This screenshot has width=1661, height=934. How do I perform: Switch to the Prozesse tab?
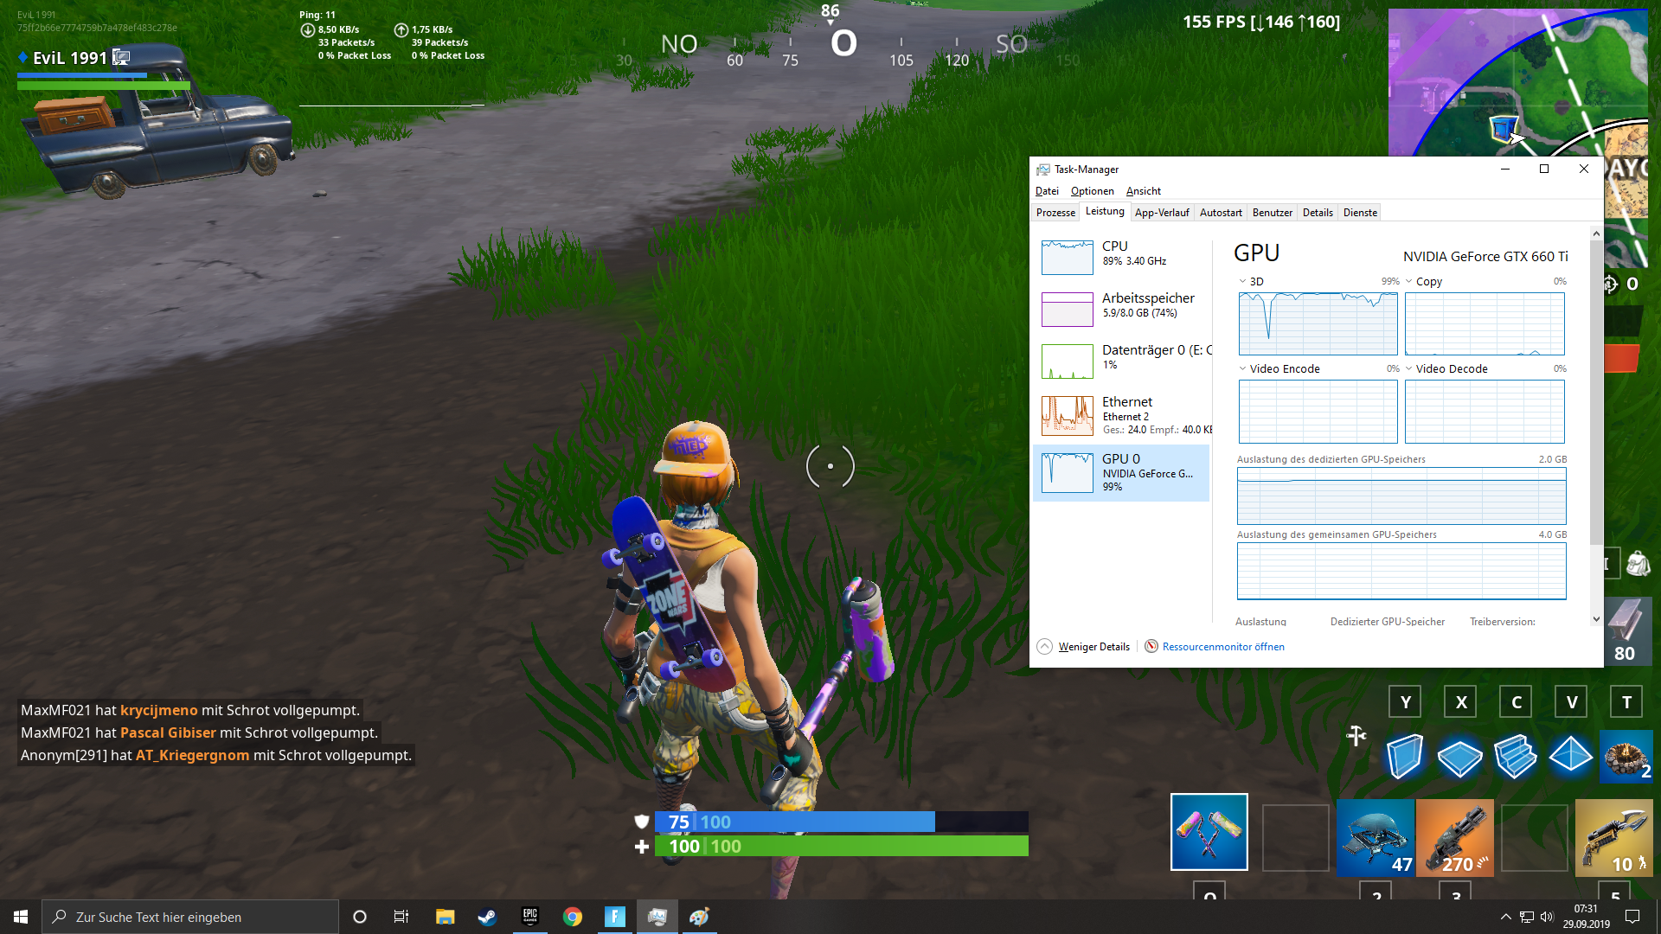coord(1055,213)
